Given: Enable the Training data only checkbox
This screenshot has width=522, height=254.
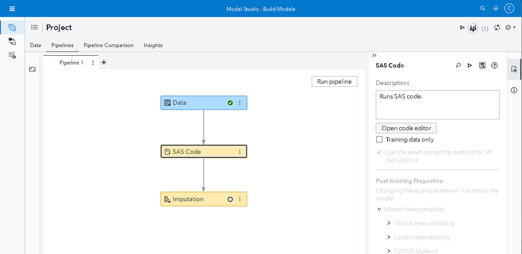Looking at the screenshot, I should (x=379, y=140).
